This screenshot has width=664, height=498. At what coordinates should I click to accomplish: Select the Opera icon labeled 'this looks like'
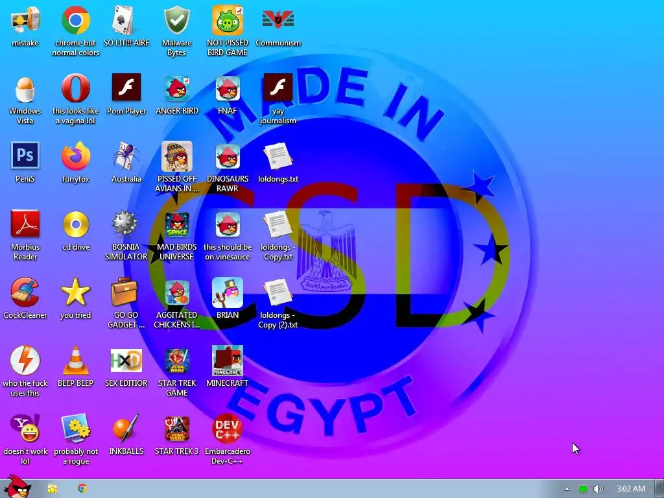75,88
